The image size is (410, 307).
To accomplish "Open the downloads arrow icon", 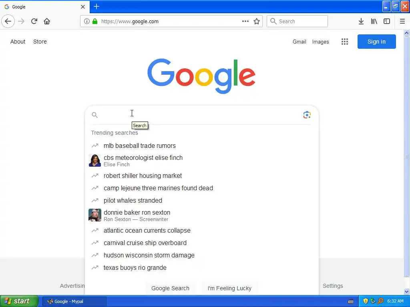I will (361, 21).
